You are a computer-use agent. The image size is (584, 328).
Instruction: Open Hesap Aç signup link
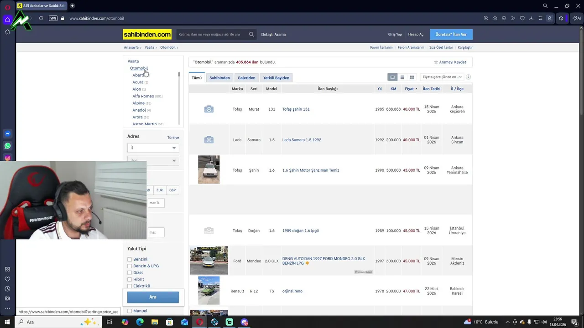416,34
